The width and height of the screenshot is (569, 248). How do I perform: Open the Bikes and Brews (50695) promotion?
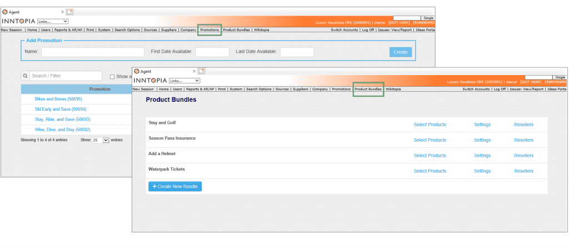(x=58, y=99)
